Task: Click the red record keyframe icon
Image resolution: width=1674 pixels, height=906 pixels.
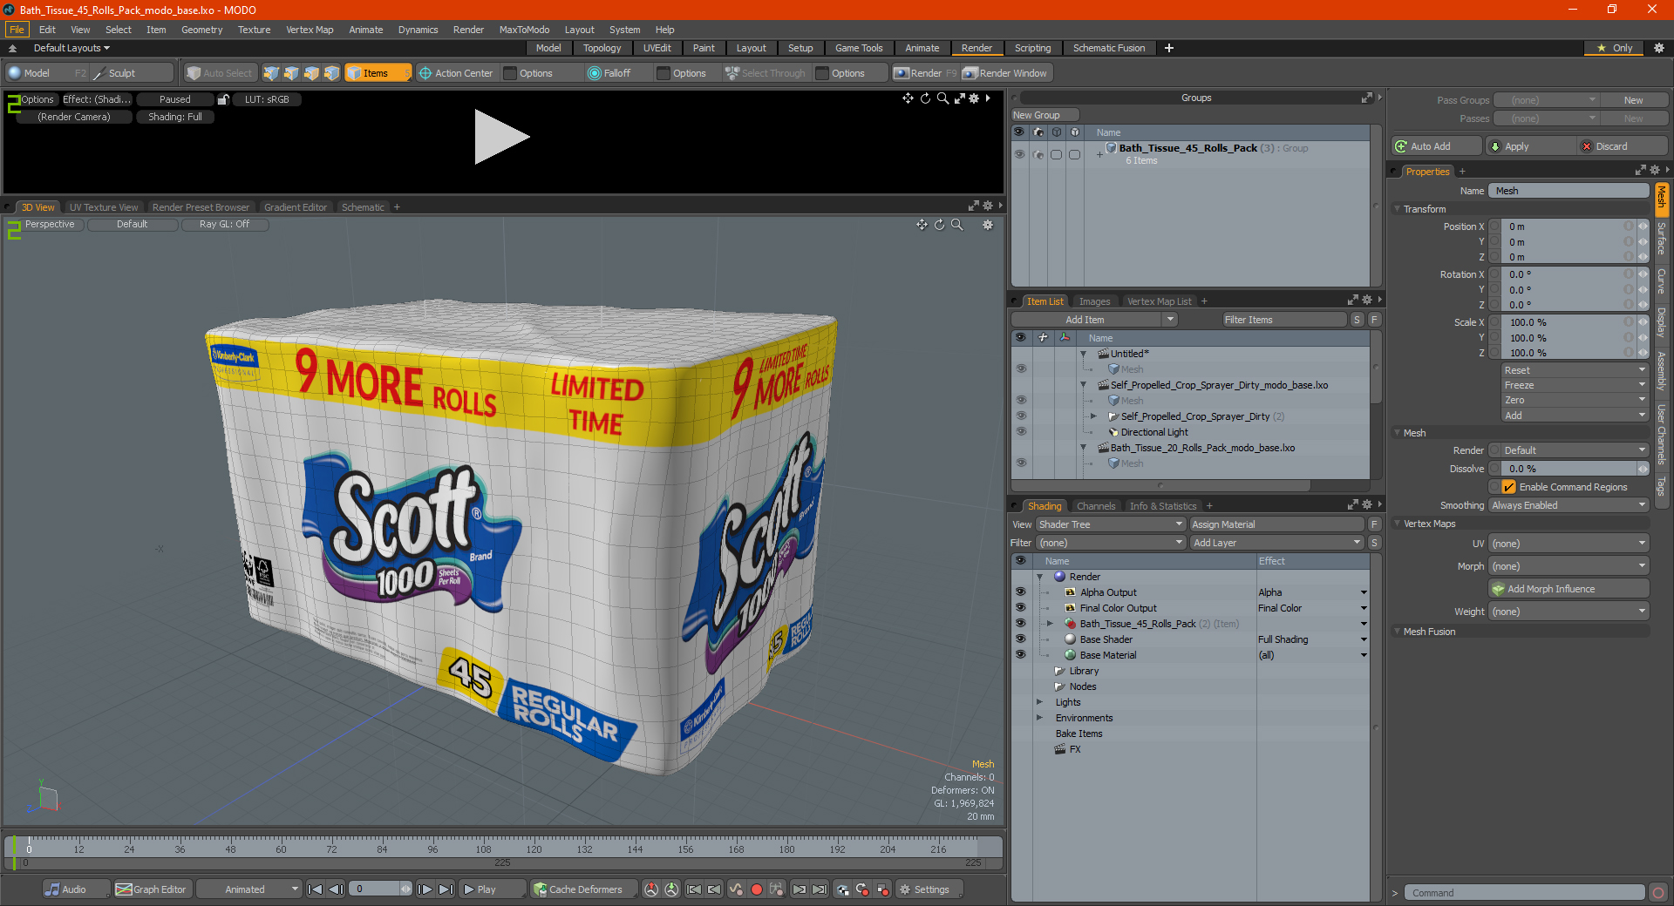Action: 757,889
